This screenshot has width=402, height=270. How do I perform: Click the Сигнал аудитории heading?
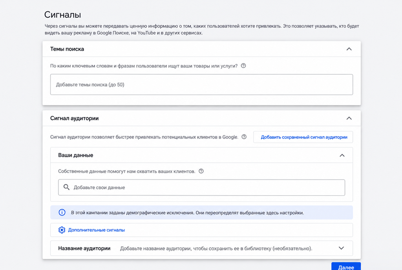[74, 118]
